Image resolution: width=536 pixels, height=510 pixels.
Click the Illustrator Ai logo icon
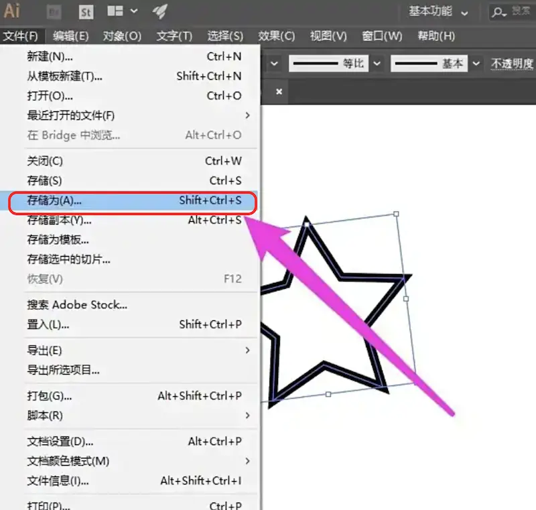coord(12,11)
